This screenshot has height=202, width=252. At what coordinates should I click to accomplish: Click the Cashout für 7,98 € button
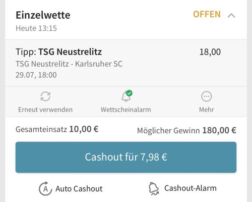coord(126,157)
